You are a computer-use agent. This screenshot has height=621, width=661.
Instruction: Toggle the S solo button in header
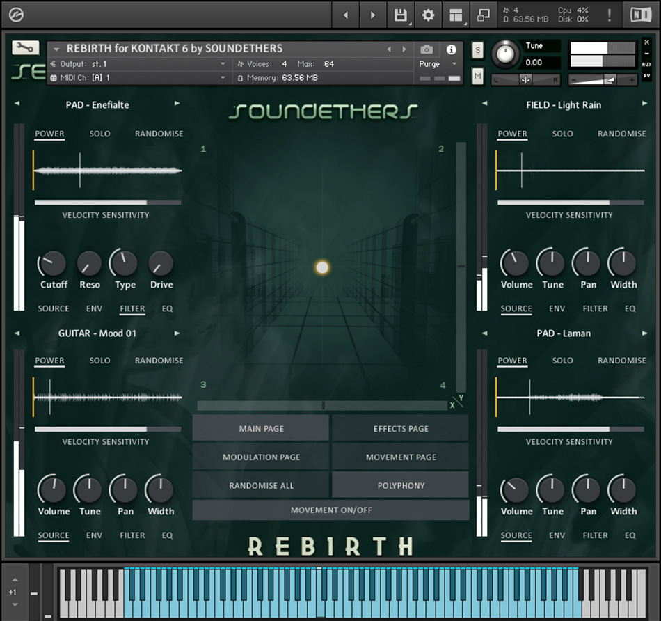(x=477, y=50)
